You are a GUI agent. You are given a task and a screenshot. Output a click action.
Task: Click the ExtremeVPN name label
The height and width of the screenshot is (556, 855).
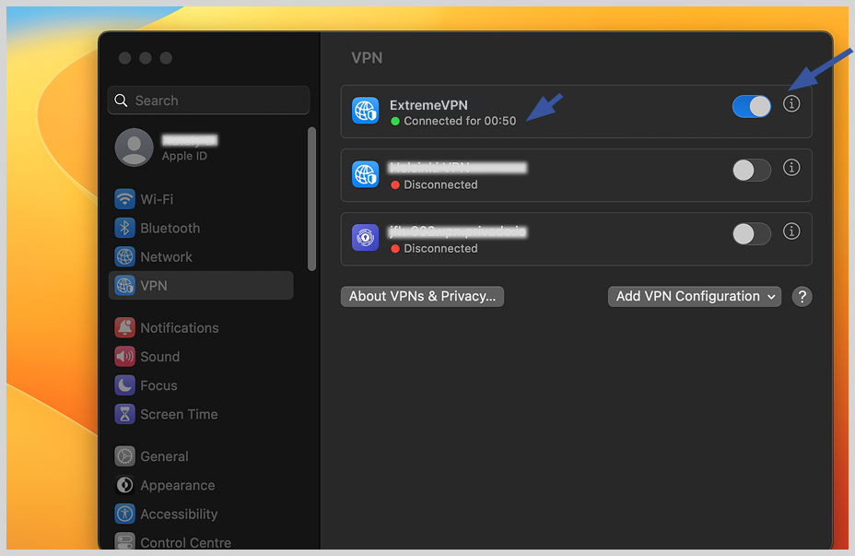(x=428, y=105)
